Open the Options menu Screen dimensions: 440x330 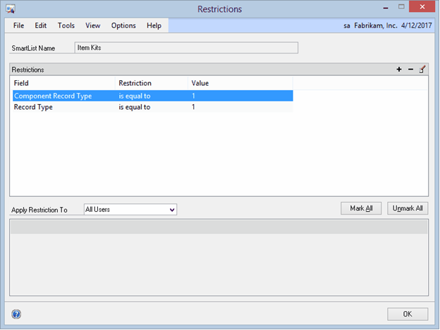pos(123,25)
